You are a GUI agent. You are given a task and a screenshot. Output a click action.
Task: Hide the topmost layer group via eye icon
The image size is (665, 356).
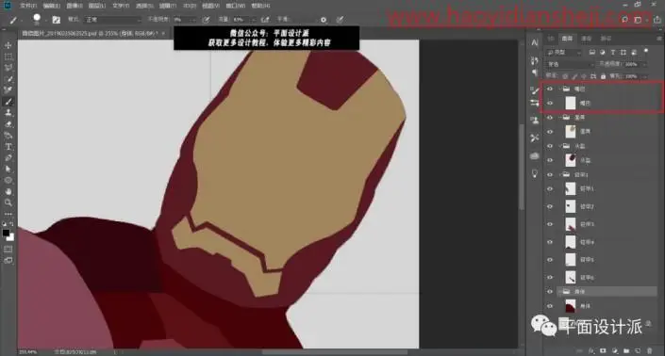click(550, 89)
